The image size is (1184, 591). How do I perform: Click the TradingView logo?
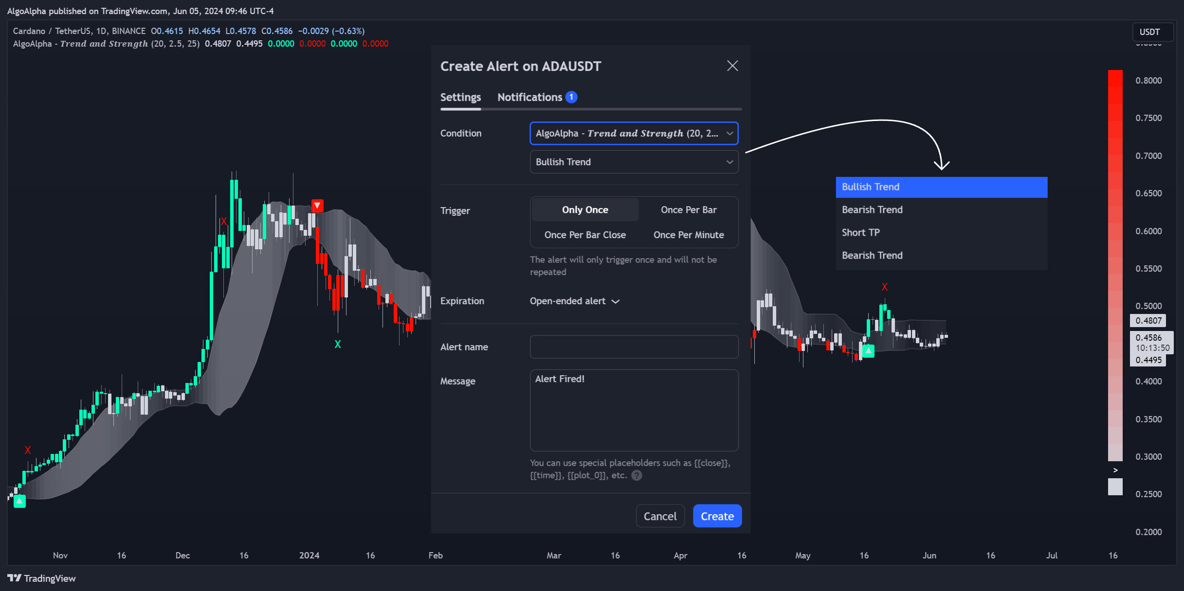pos(42,578)
